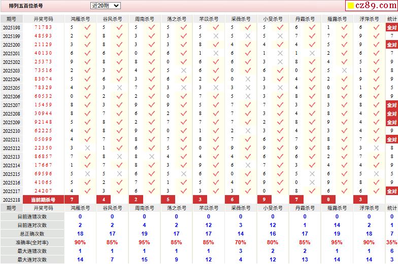Click the 最大连错次数 row label

(x=32, y=251)
